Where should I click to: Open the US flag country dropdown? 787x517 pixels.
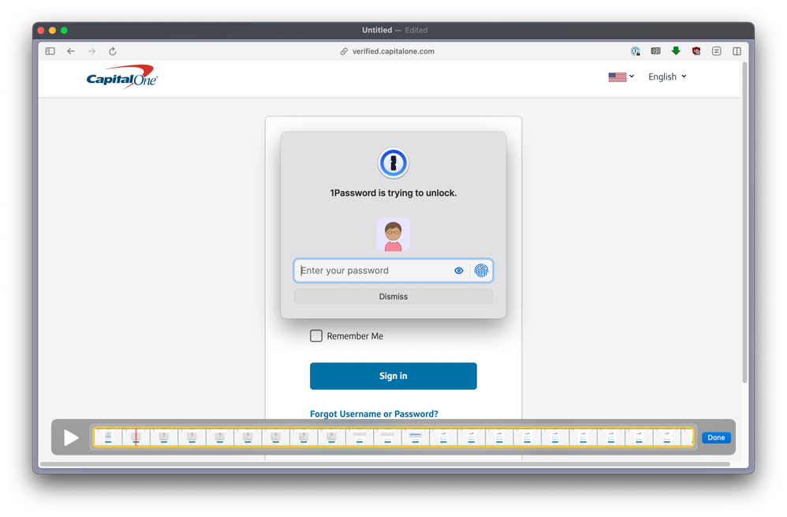click(621, 77)
